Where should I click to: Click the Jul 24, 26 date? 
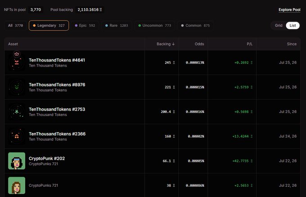tap(288, 136)
